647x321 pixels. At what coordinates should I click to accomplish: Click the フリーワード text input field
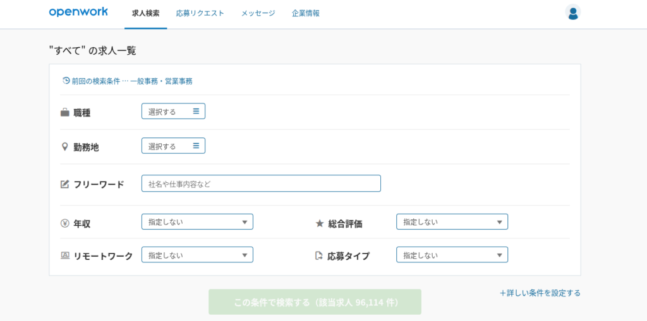coord(261,184)
